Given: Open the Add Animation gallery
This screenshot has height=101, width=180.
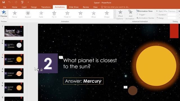Looking at the screenshot, I should [x=130, y=15].
